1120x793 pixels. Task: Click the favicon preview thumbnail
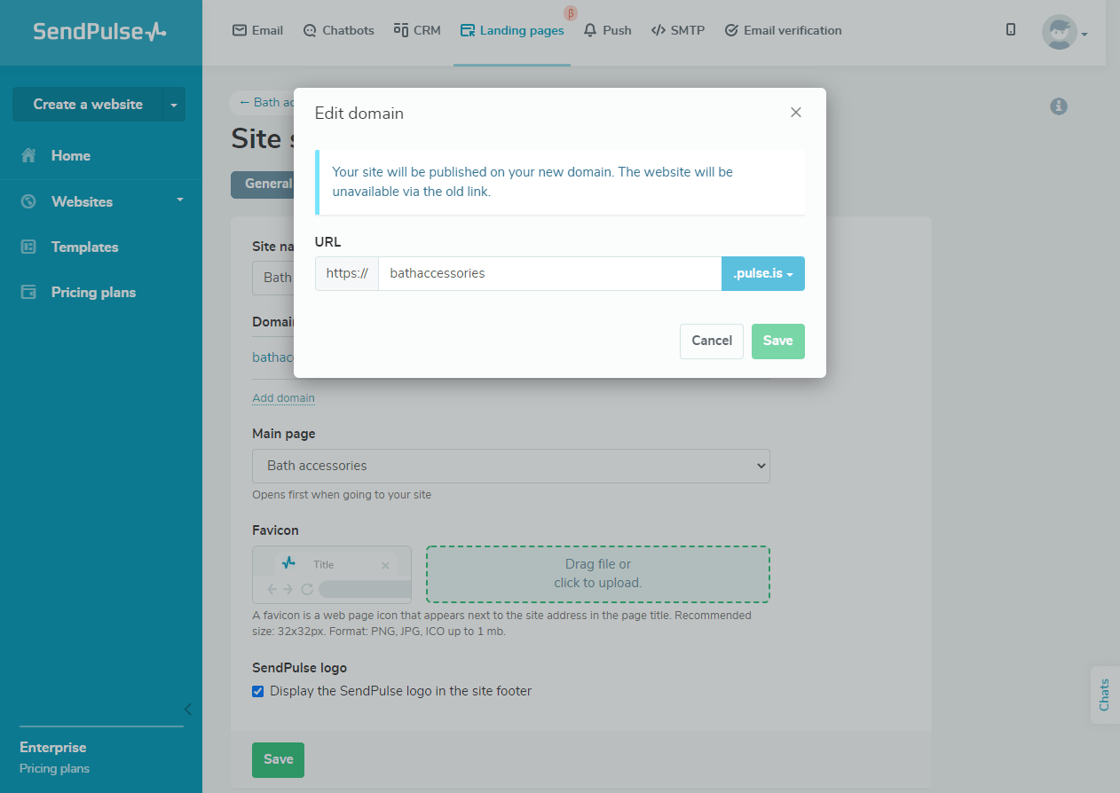332,575
